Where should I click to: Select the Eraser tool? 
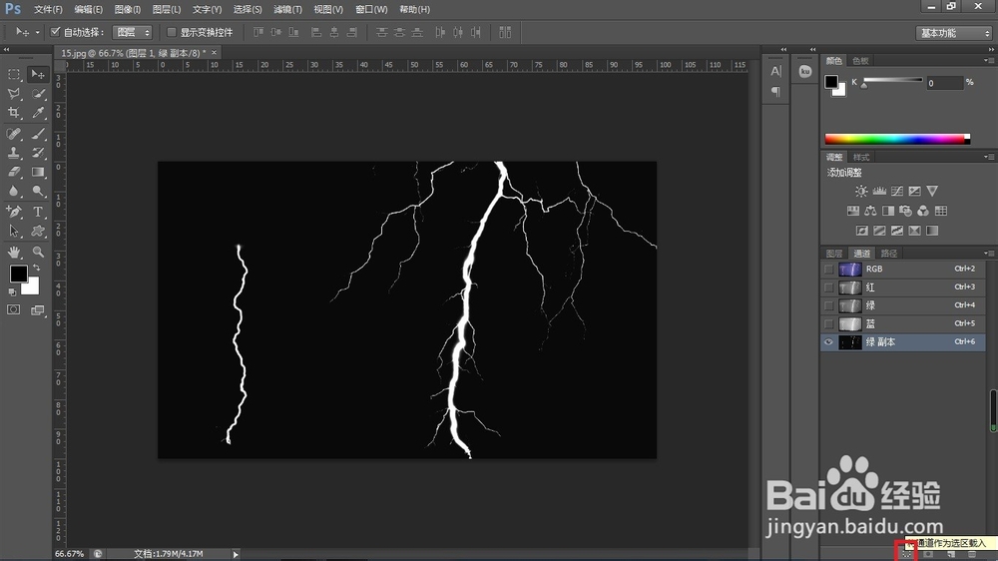coord(13,172)
